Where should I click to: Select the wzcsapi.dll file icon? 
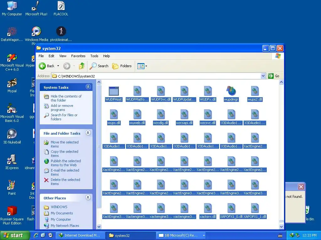coord(184,114)
